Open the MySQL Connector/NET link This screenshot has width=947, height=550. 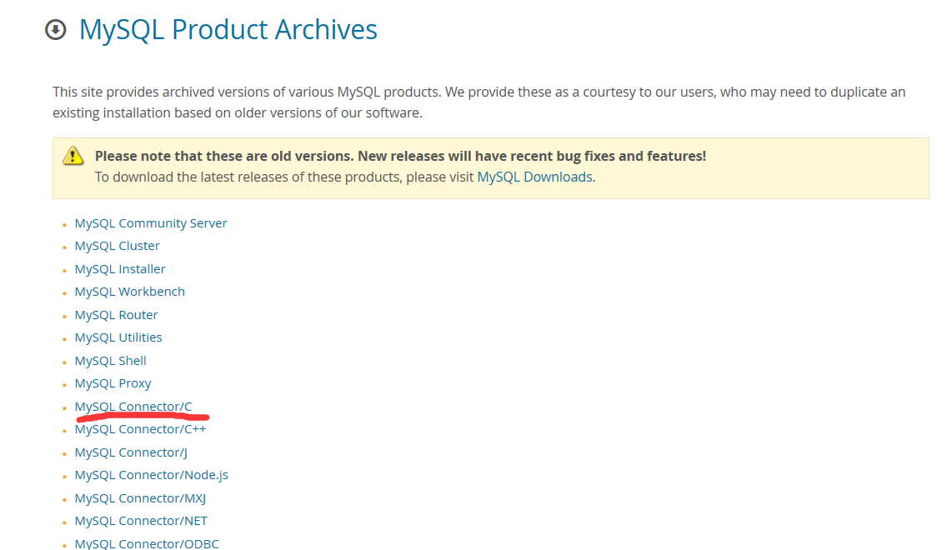pyautogui.click(x=141, y=520)
